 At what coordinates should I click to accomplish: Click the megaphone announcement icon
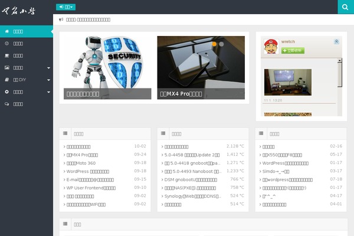[x=61, y=19]
